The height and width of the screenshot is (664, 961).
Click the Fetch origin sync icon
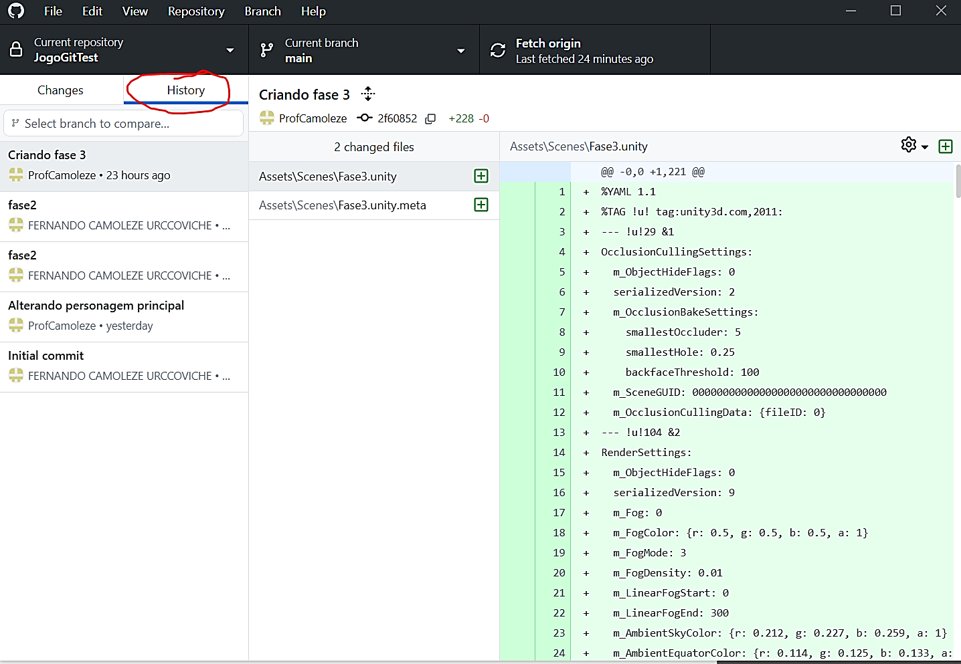click(x=498, y=50)
